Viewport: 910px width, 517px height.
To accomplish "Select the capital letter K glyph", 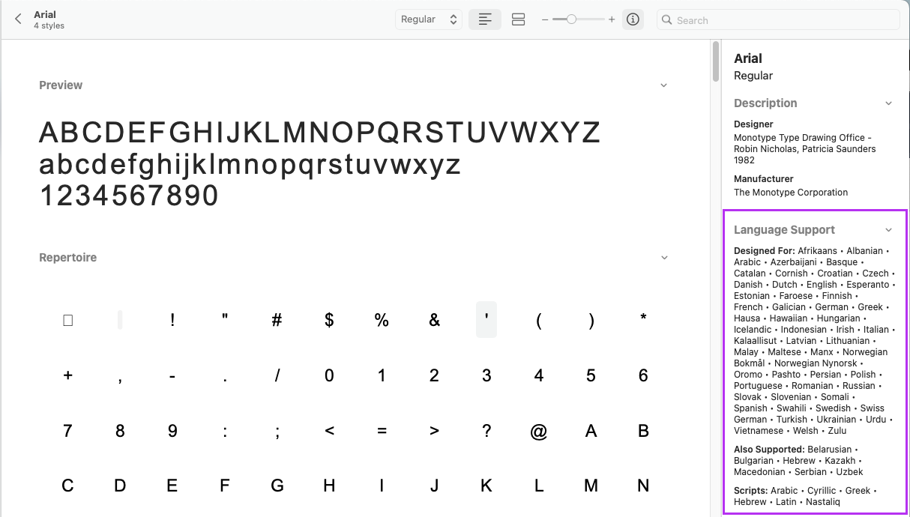I will point(486,486).
